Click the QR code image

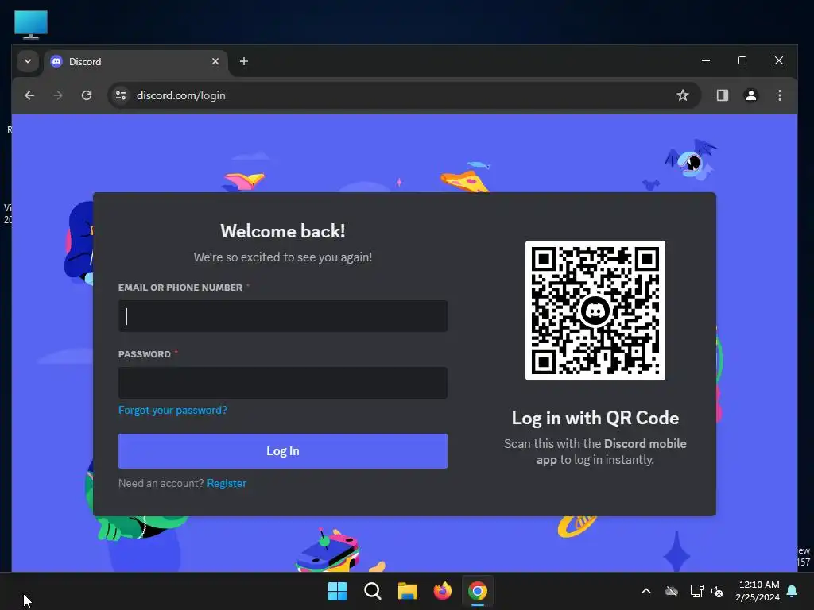tap(595, 311)
